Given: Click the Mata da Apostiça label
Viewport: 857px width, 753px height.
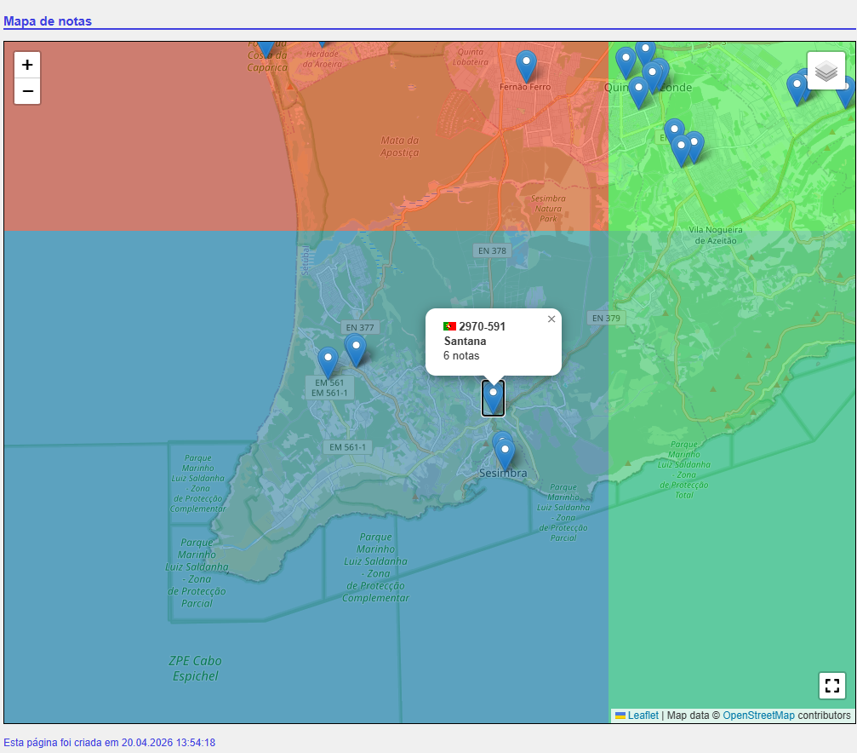Looking at the screenshot, I should click(x=400, y=147).
